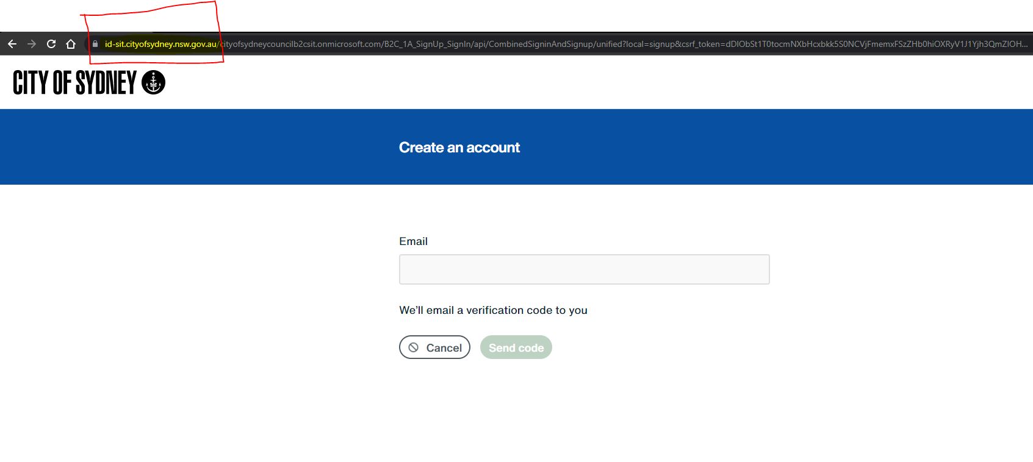Screen dimensions: 1033x462
Task: Click the browser forward arrow
Action: click(x=32, y=44)
